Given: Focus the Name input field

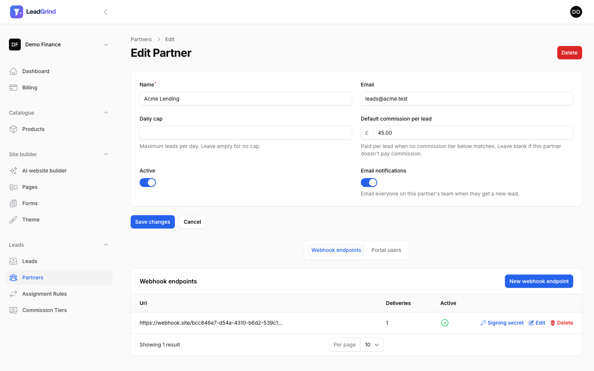Looking at the screenshot, I should pyautogui.click(x=246, y=99).
